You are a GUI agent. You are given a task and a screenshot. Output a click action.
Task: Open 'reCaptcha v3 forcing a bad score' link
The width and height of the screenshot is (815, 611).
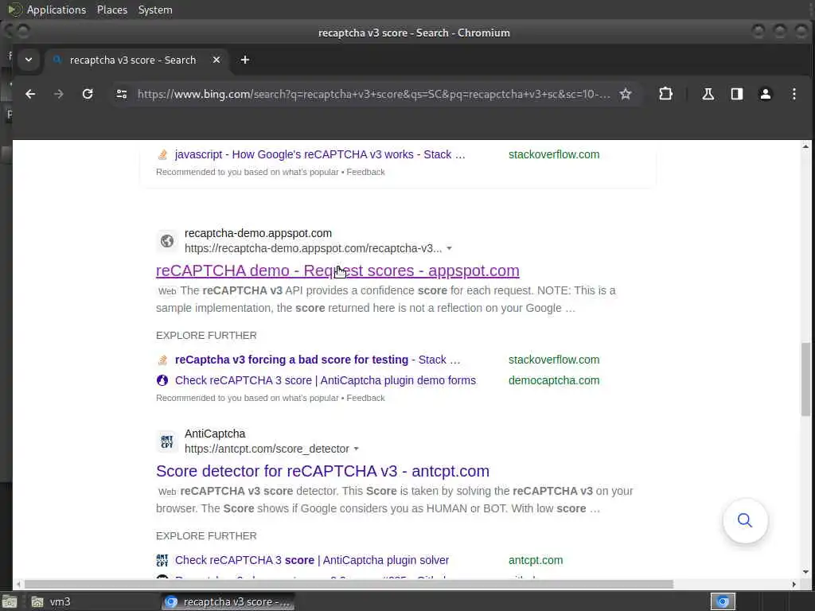click(x=317, y=360)
